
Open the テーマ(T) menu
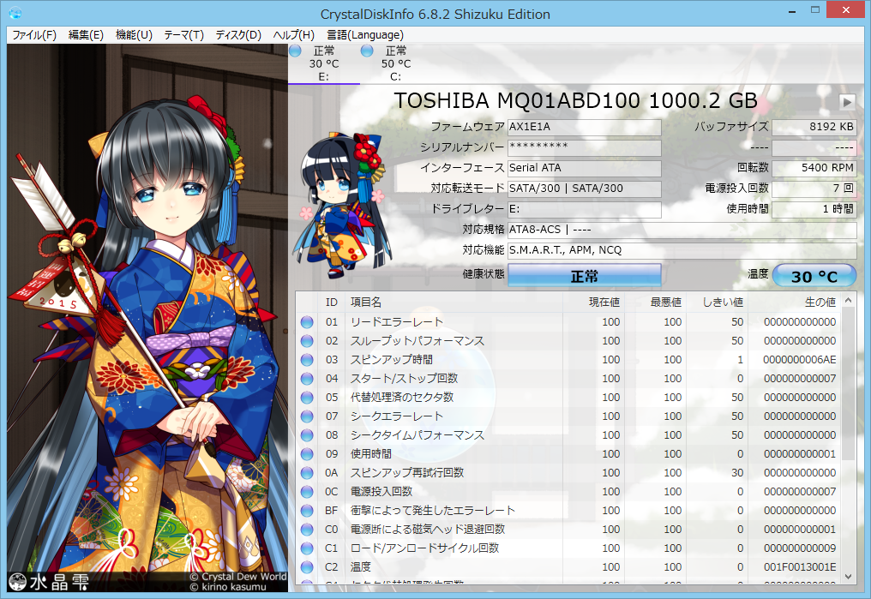[x=183, y=35]
